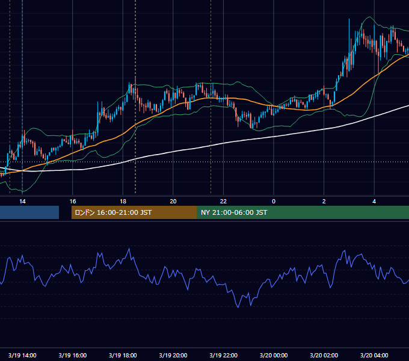Click hour 0 on the price chart axis
This screenshot has width=409, height=361.
click(274, 202)
